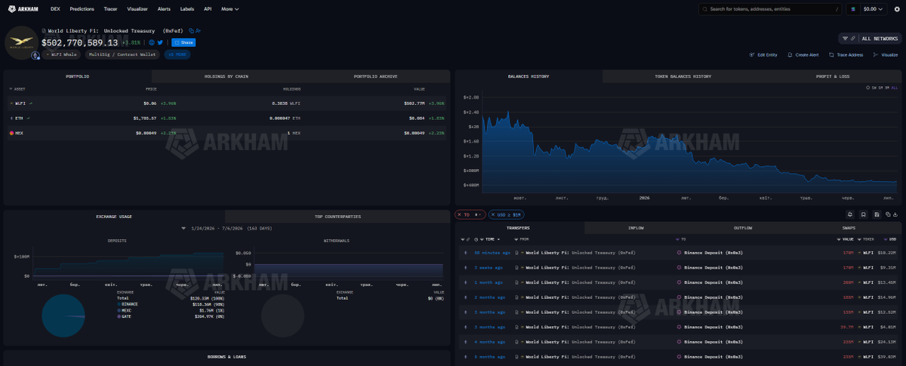Image resolution: width=906 pixels, height=366 pixels.
Task: Open the entity's Twitter bird icon
Action: pyautogui.click(x=160, y=42)
